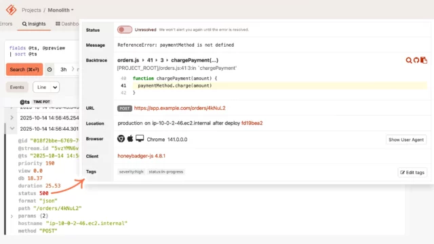This screenshot has height=244, width=434.
Task: Click the @ts column header
Action: (24, 102)
